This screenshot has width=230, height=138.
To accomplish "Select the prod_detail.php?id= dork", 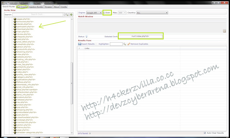I will (x=26, y=42).
